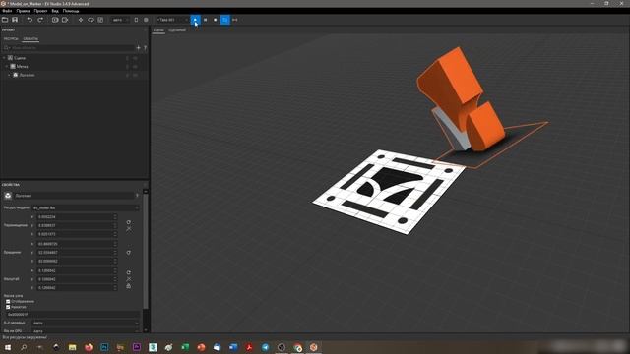Redo the last undone action
The width and height of the screenshot is (630, 354).
pos(40,20)
